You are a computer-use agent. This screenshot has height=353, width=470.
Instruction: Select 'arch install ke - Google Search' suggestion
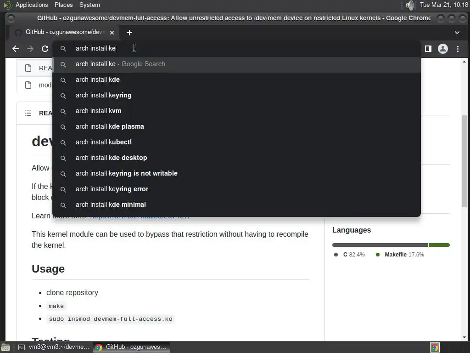(236, 64)
